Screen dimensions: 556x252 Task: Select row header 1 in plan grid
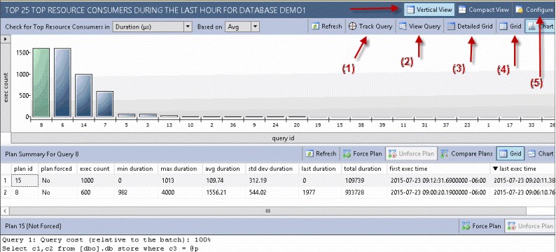[x=6, y=181]
